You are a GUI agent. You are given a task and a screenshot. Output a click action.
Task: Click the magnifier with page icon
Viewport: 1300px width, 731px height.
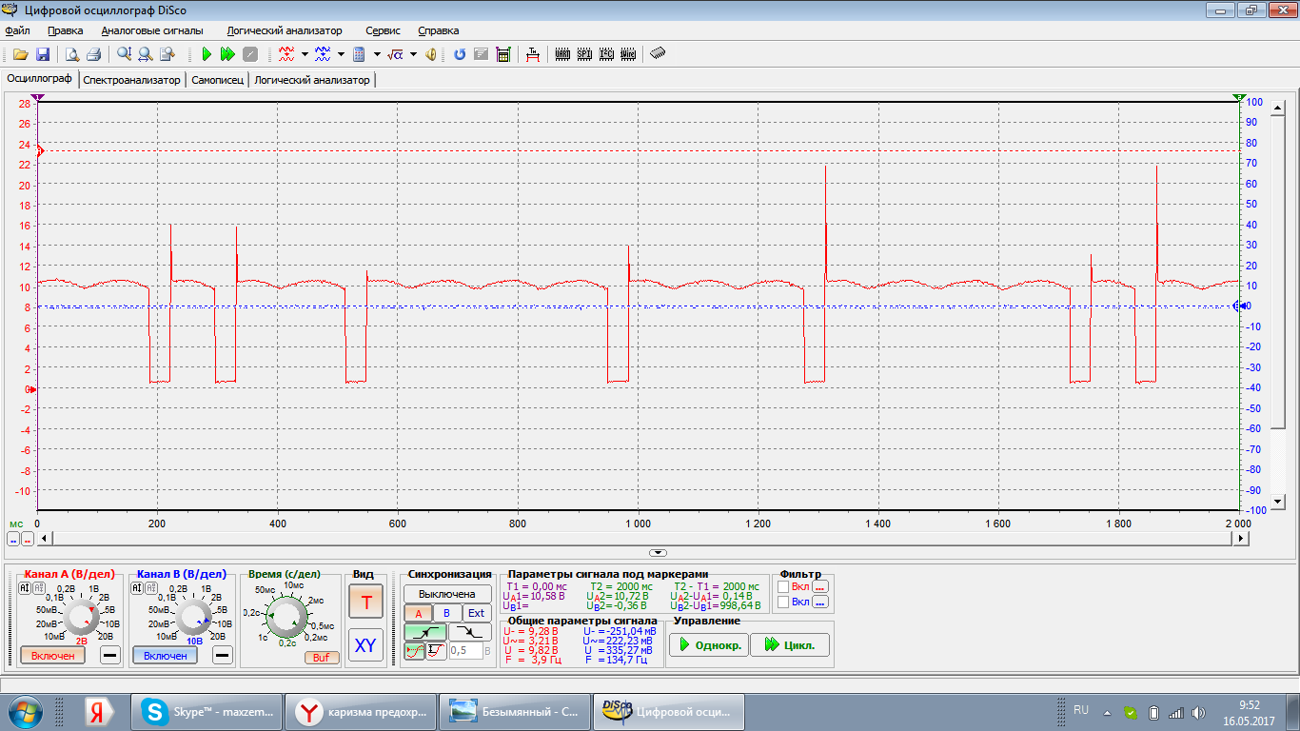[168, 54]
